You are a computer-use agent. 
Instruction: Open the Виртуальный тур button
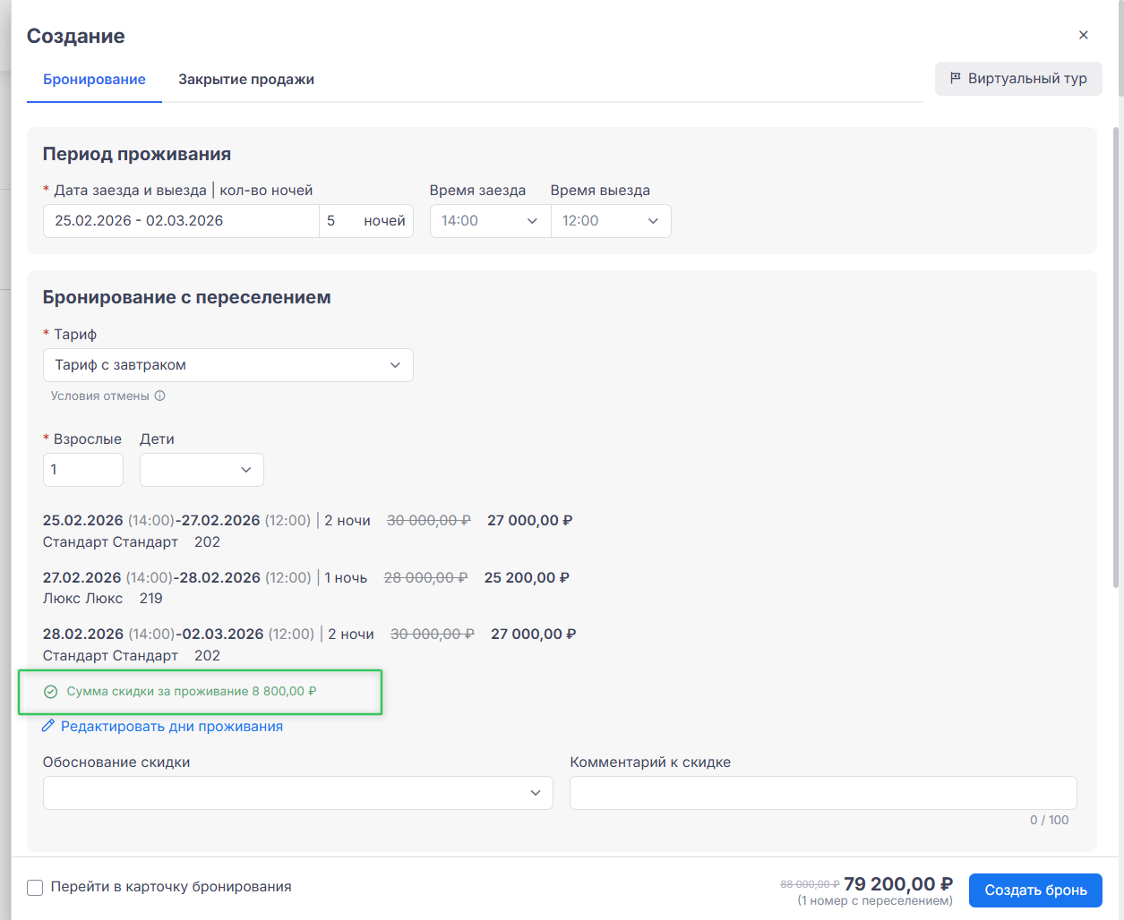[1018, 79]
